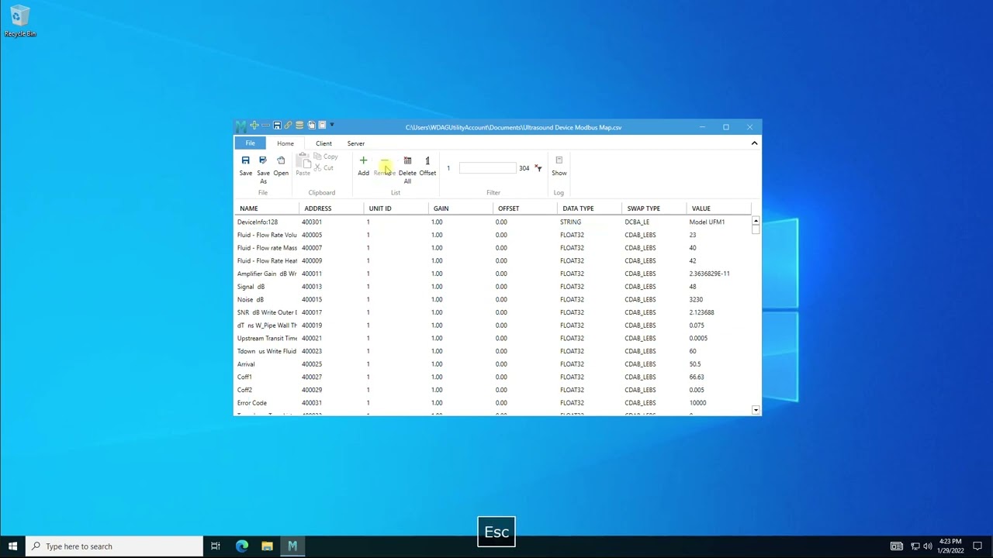
Task: Click value 2.3636829E-11
Action: click(x=709, y=274)
